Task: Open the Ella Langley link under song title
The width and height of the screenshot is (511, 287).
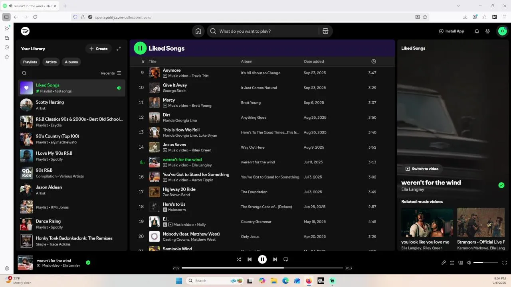Action: click(x=413, y=189)
